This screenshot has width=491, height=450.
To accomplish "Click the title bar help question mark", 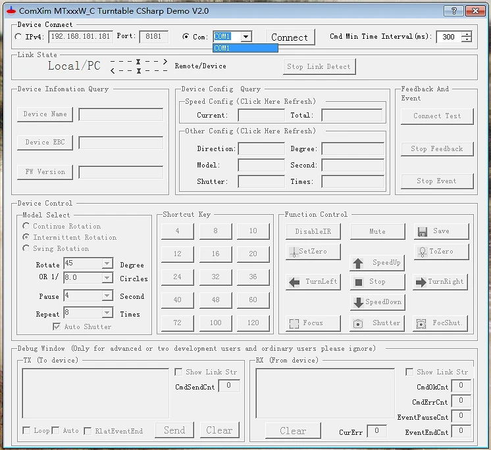I will coord(454,11).
